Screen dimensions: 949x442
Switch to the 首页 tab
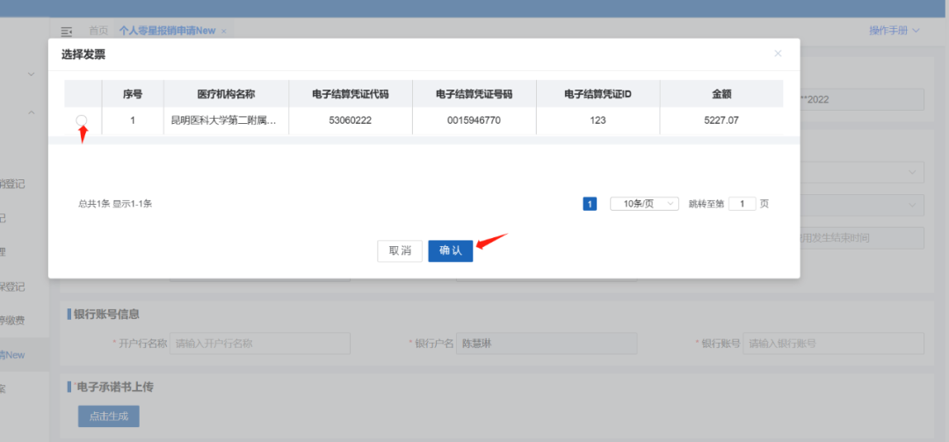coord(98,31)
